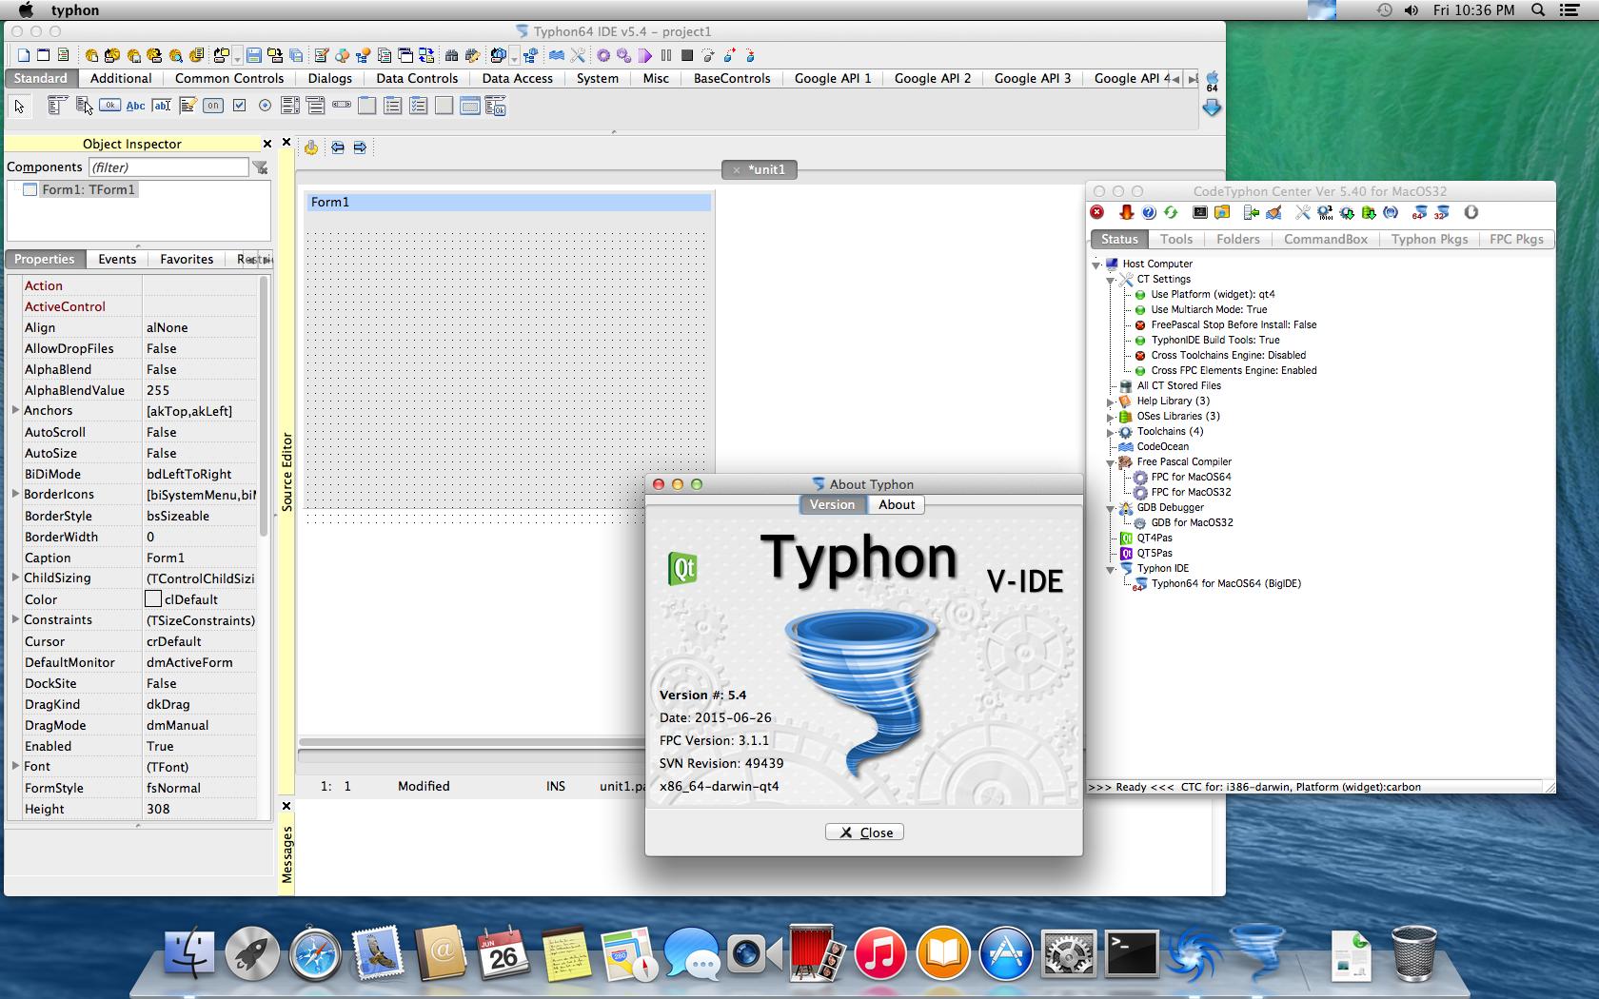Viewport: 1599px width, 999px height.
Task: Select the *unit1 editor tab
Action: (760, 169)
